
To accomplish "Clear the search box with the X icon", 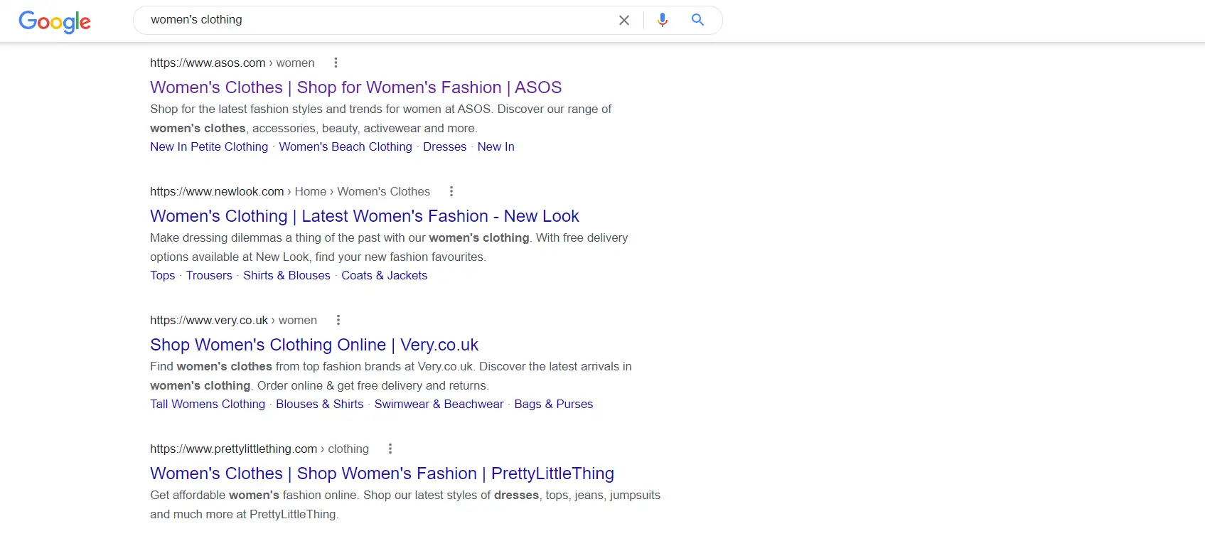I will pyautogui.click(x=624, y=21).
